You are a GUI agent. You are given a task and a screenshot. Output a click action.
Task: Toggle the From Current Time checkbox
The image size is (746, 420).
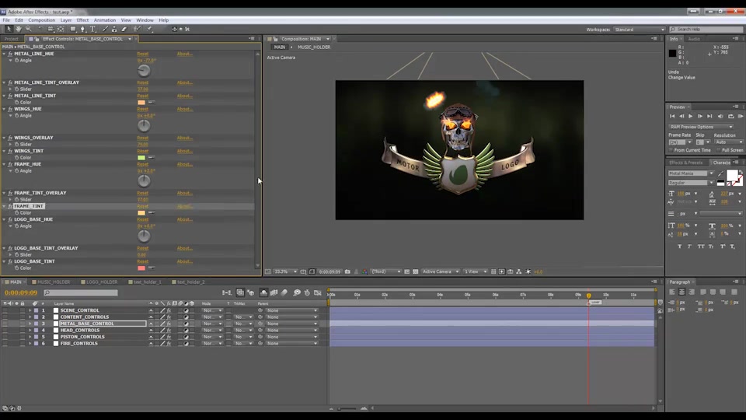click(x=671, y=150)
